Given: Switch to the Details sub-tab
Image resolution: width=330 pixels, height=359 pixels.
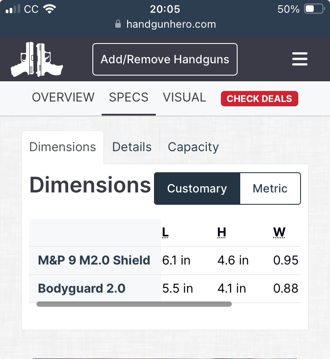Looking at the screenshot, I should [132, 147].
